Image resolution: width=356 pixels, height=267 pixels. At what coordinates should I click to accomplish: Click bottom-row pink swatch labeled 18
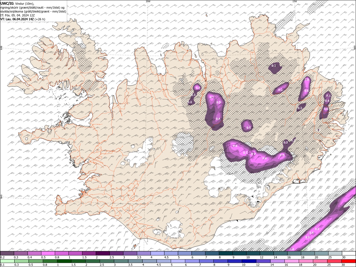pos(306,261)
